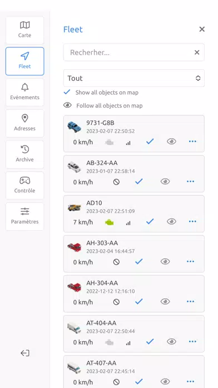Click gray engine icon for AT-404-AA
Screen dimensions: 218x388
click(109, 342)
